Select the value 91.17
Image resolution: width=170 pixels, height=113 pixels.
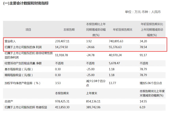click(x=143, y=55)
